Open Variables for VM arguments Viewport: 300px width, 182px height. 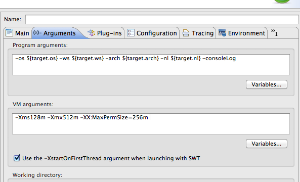click(x=267, y=144)
